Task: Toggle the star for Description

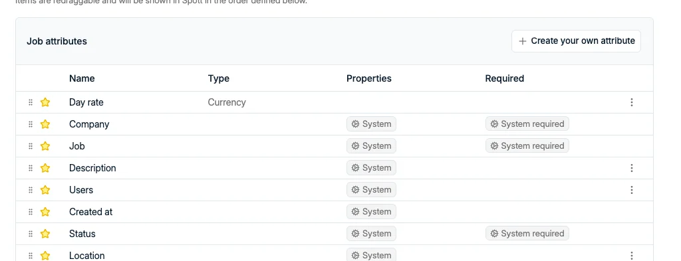Action: tap(45, 168)
